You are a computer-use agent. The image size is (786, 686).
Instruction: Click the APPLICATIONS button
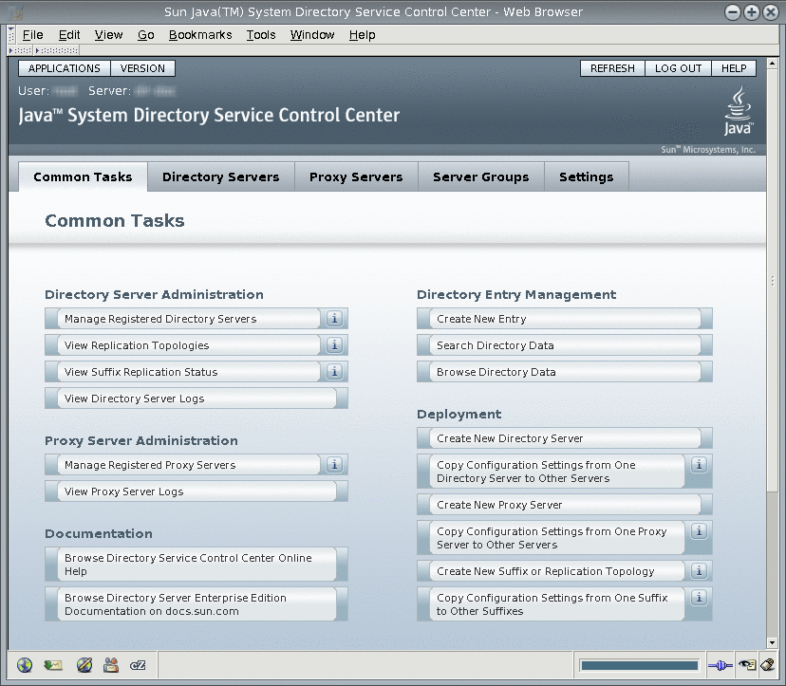65,68
